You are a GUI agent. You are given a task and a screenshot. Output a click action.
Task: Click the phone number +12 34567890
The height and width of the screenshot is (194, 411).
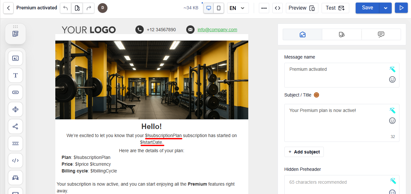click(161, 30)
